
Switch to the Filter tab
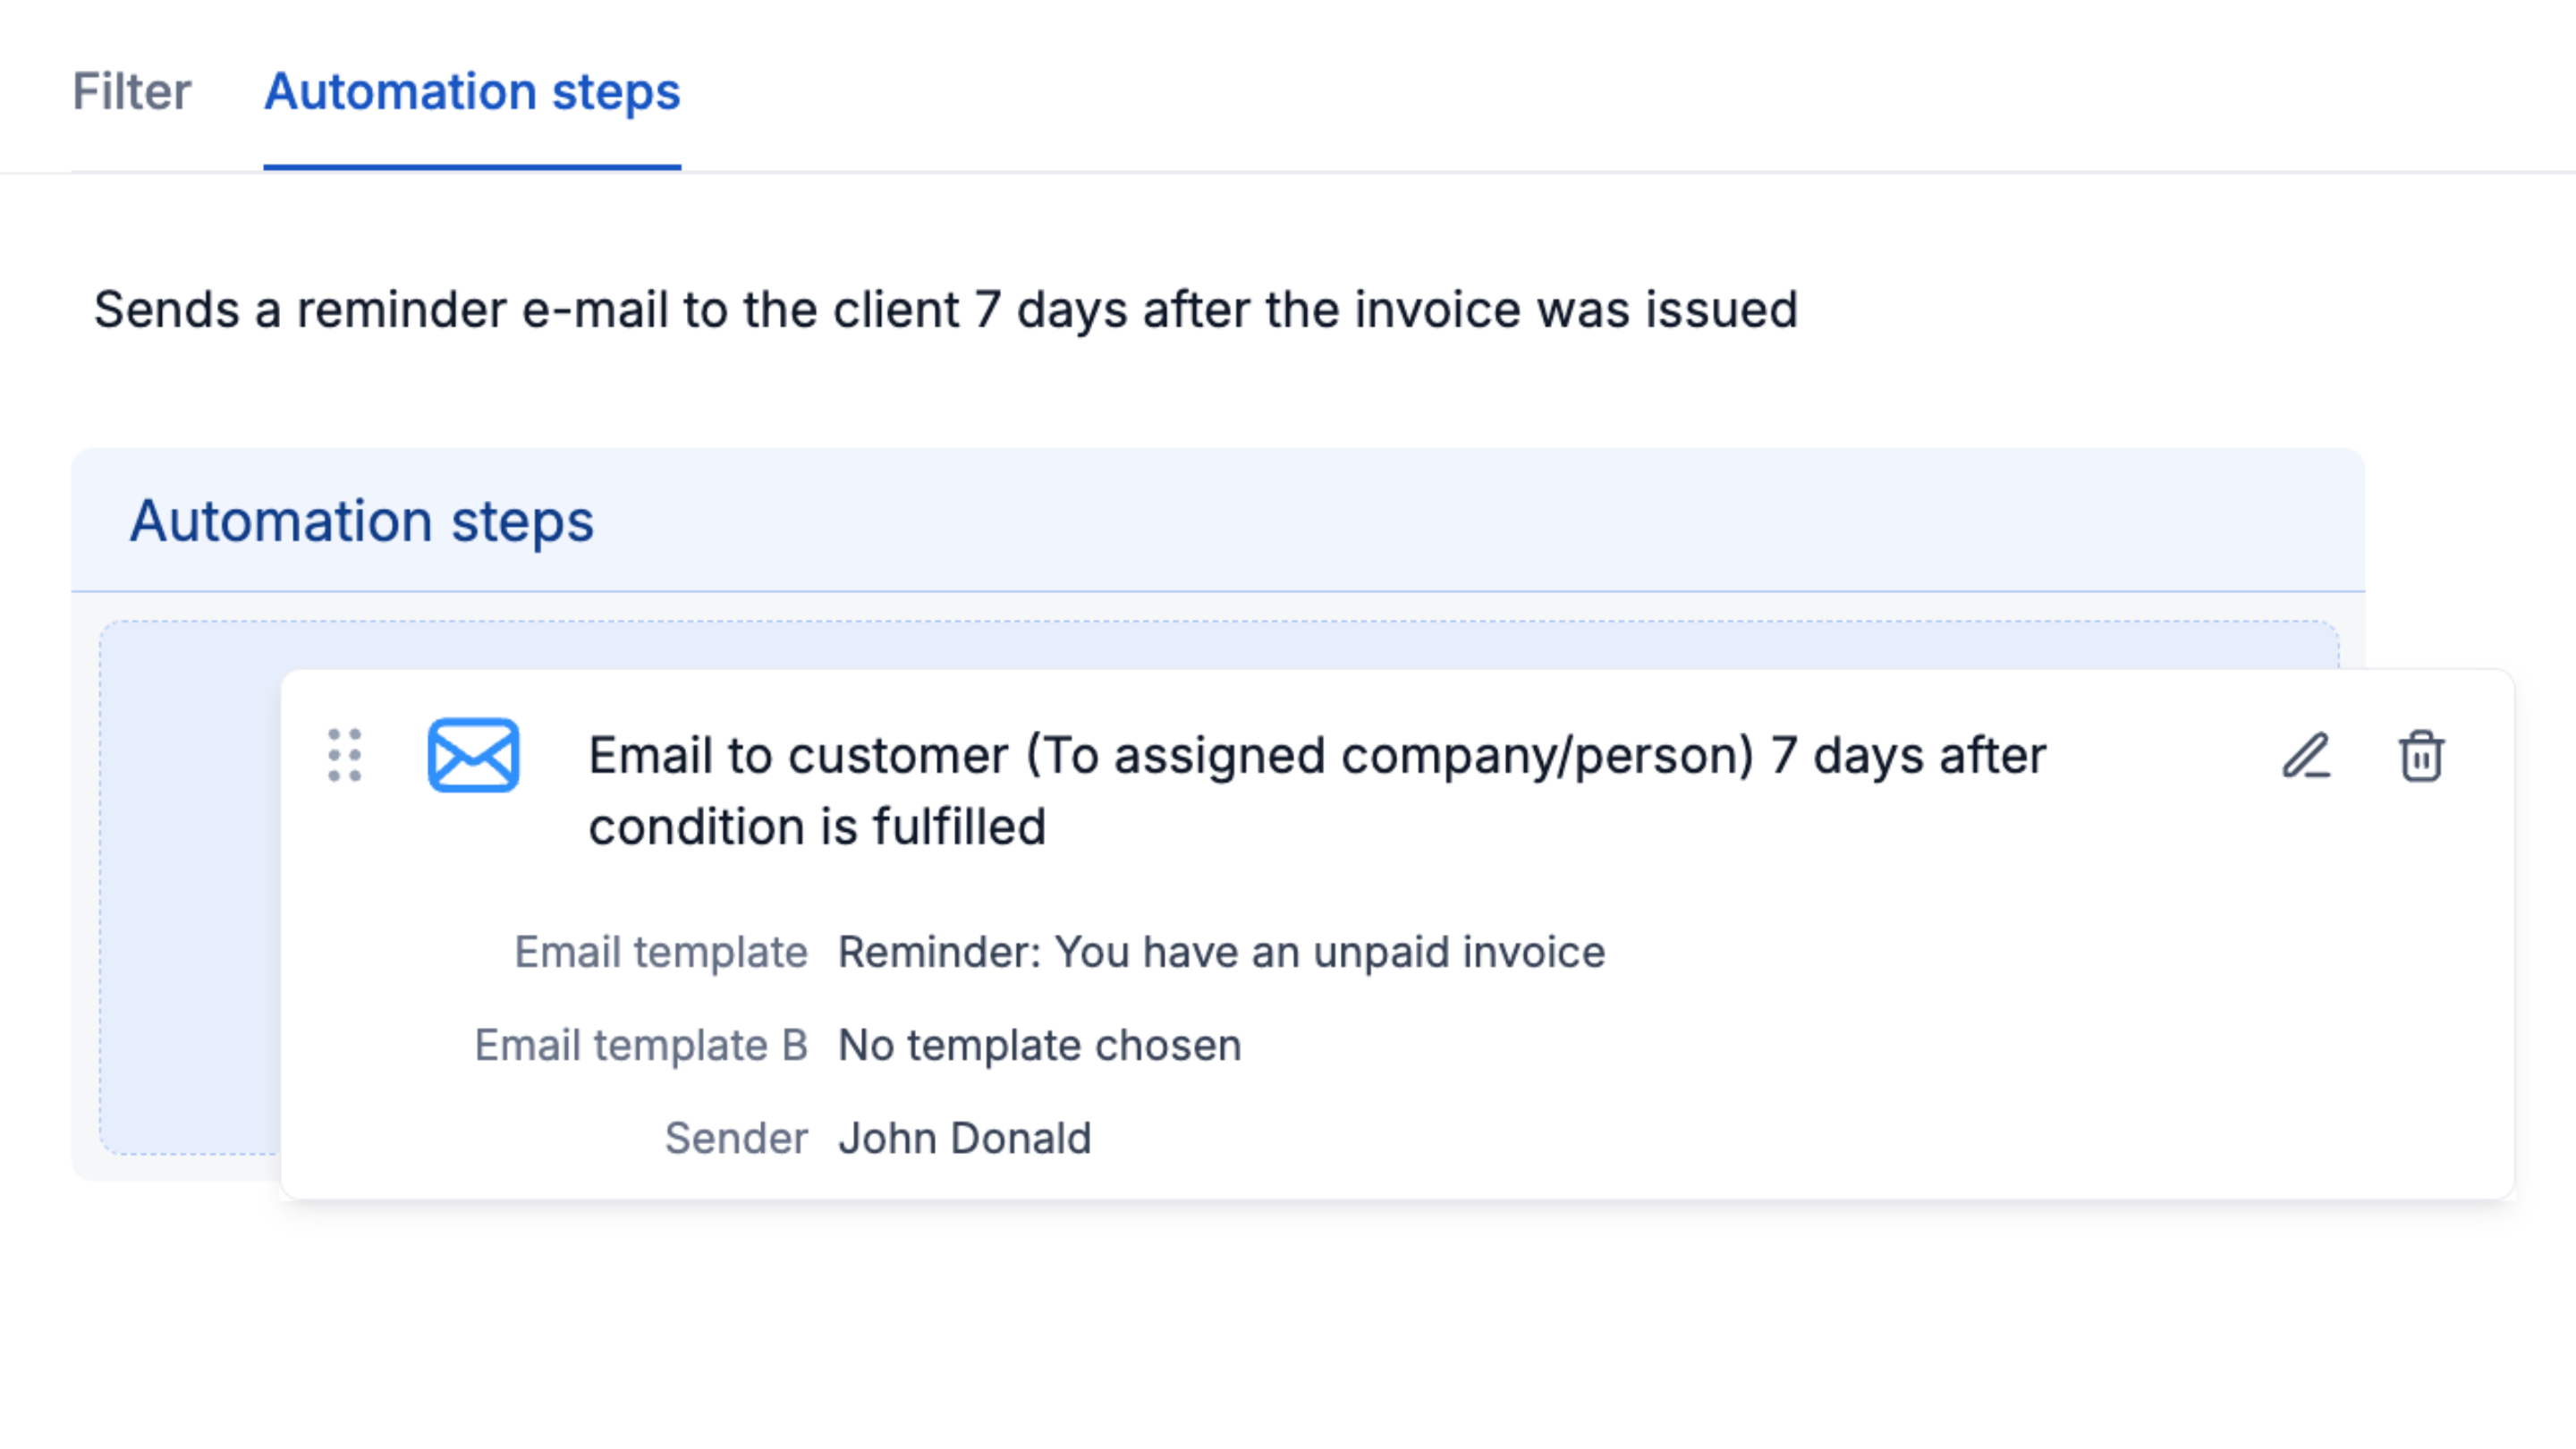tap(132, 92)
